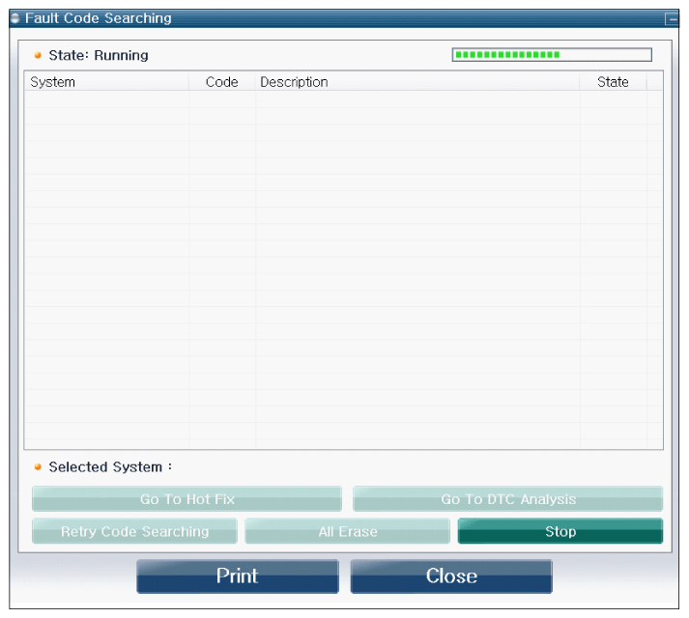
Task: Open Go To DTC Analysis
Action: pos(507,499)
